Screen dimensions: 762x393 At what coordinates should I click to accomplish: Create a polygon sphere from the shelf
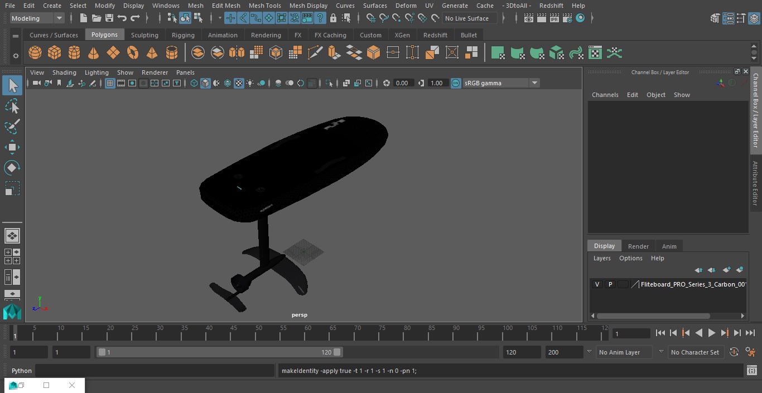(x=35, y=53)
